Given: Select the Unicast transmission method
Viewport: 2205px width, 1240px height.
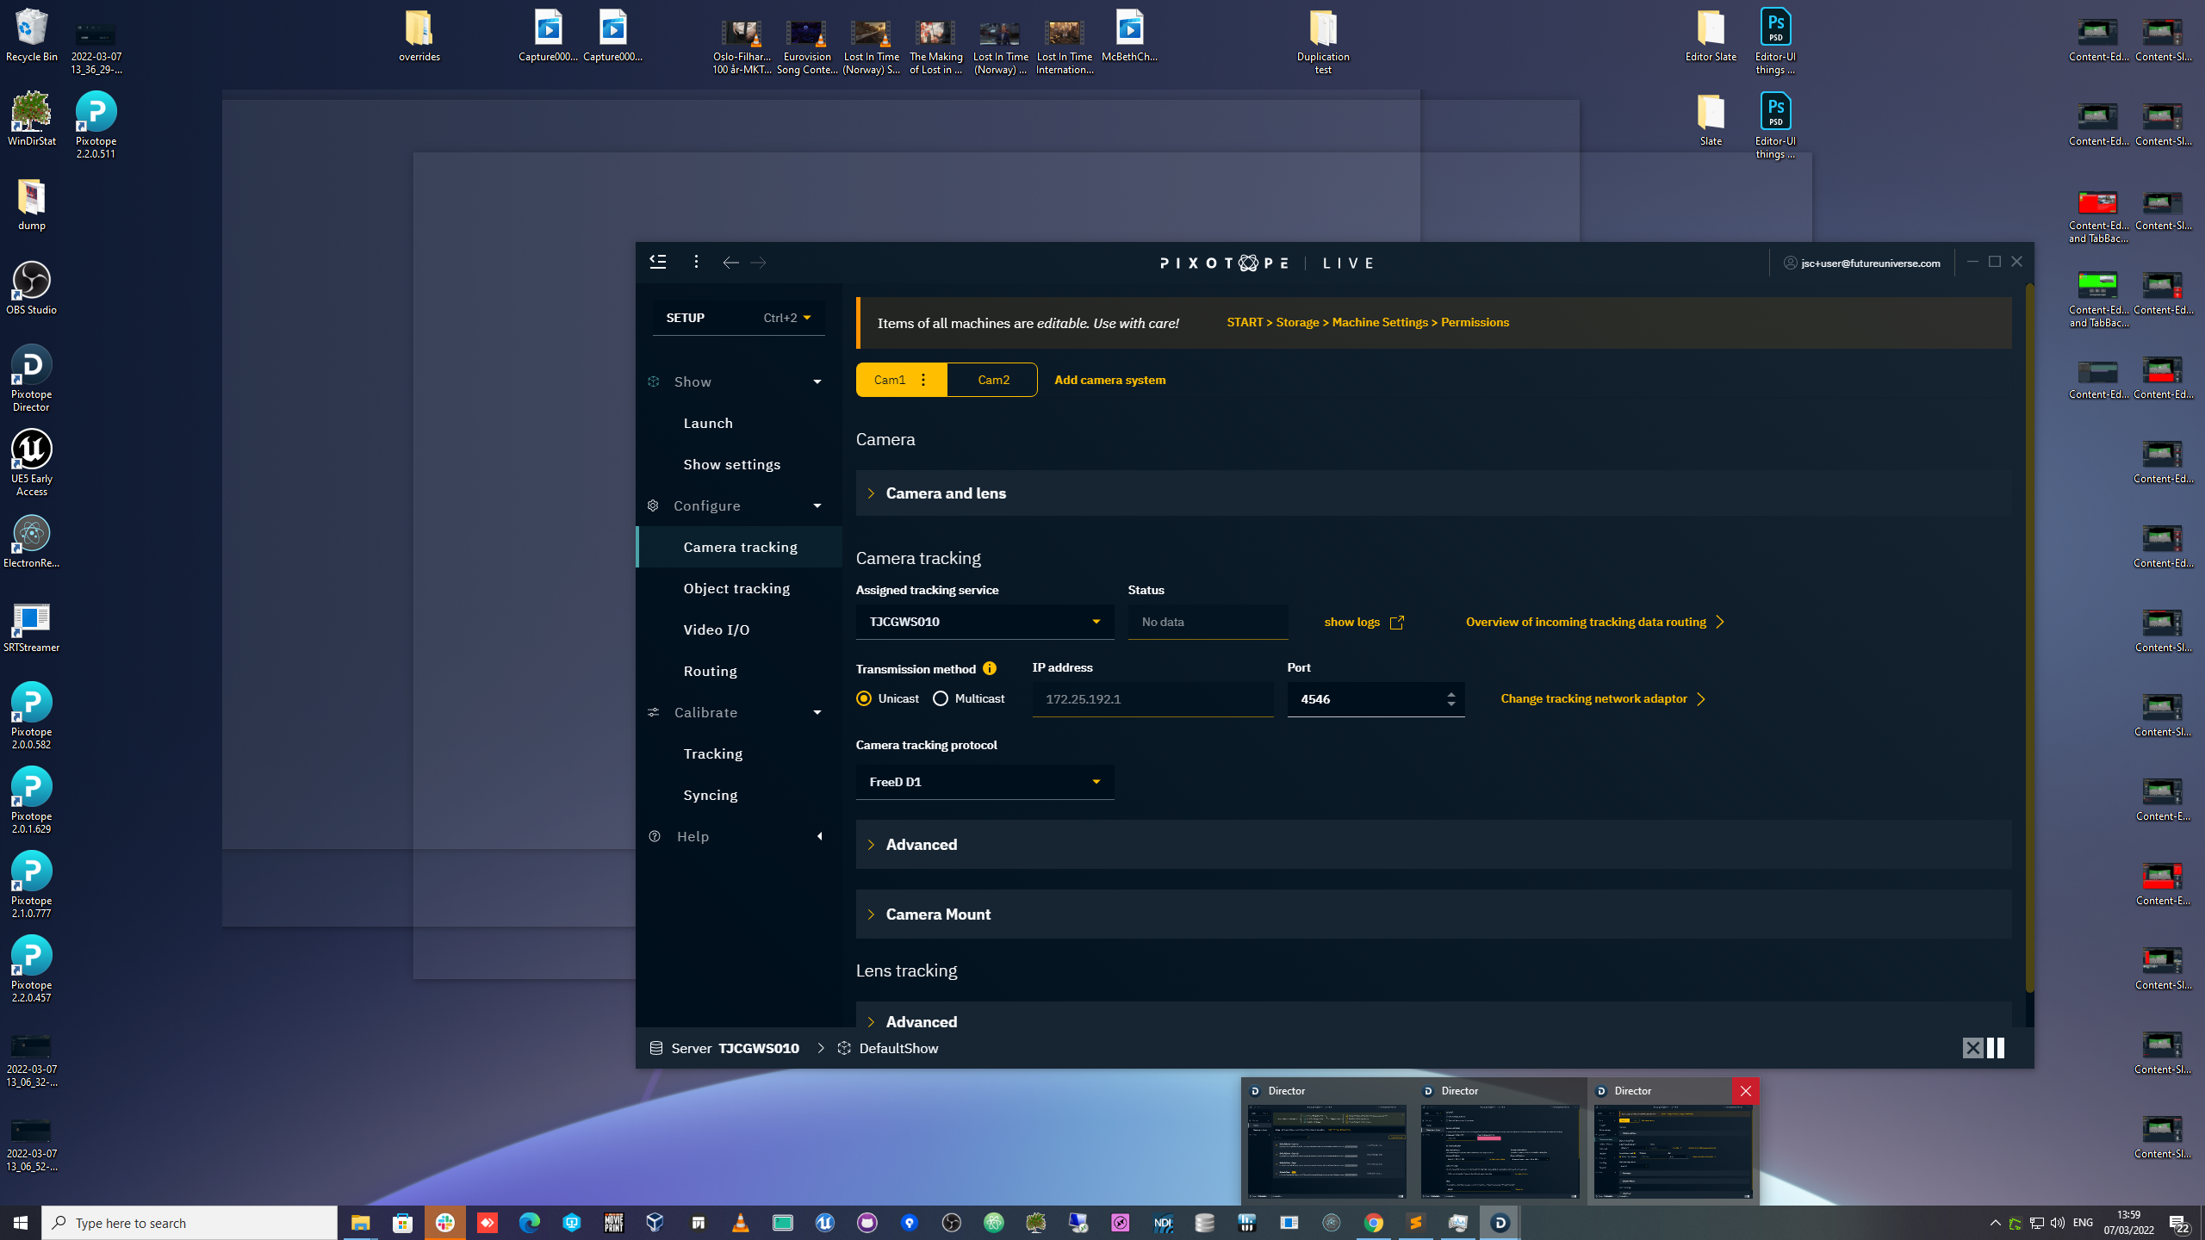Looking at the screenshot, I should tap(864, 699).
